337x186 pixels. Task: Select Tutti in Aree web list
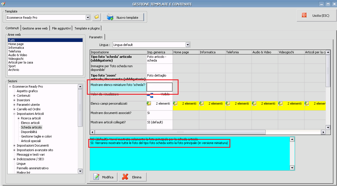click(x=45, y=40)
